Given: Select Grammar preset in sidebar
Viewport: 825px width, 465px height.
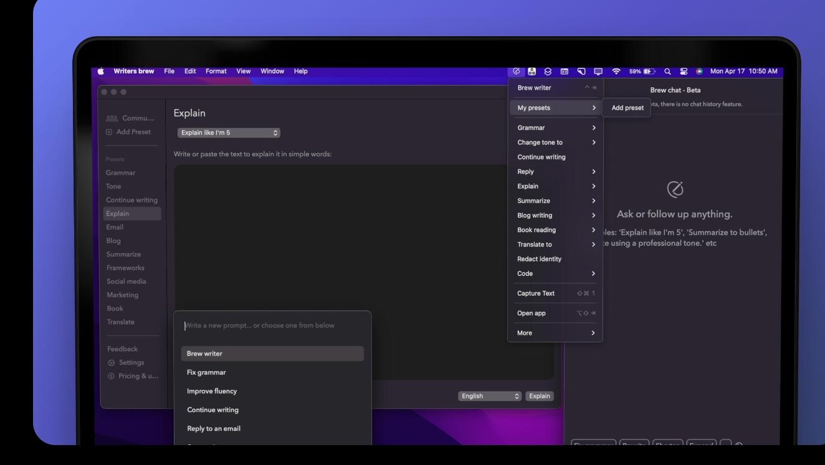Looking at the screenshot, I should [x=120, y=172].
